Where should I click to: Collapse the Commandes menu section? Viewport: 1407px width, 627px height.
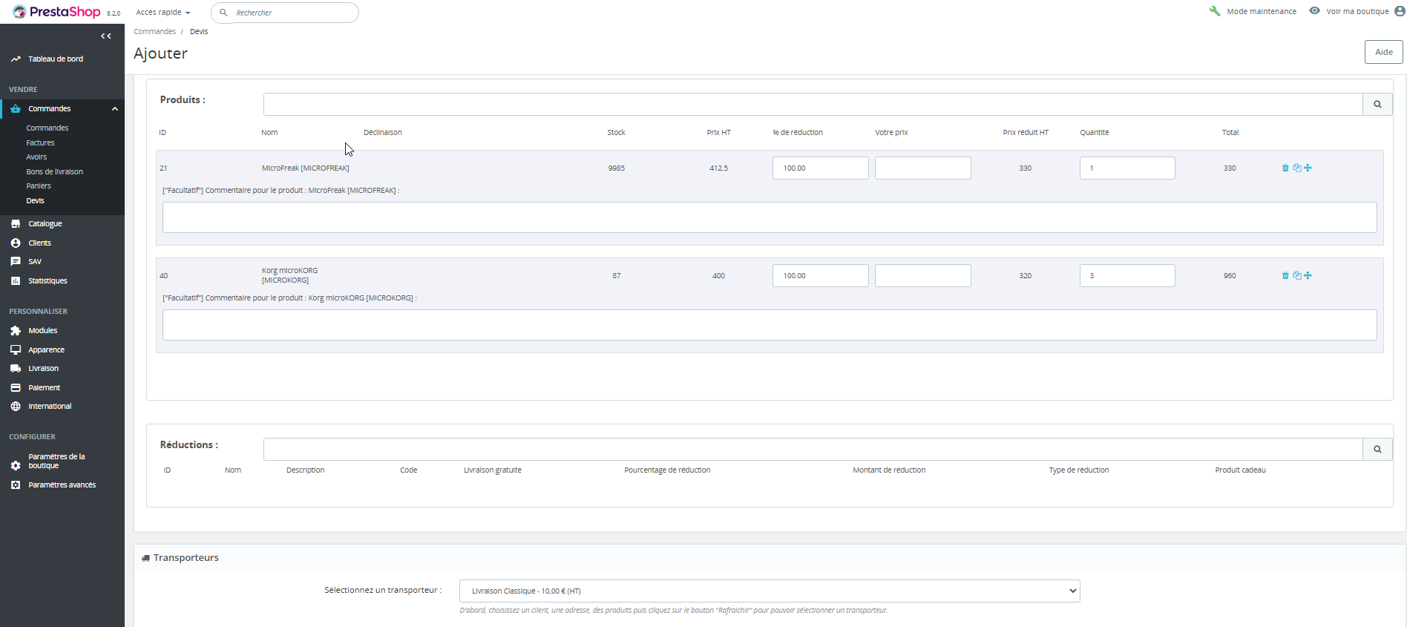[115, 109]
